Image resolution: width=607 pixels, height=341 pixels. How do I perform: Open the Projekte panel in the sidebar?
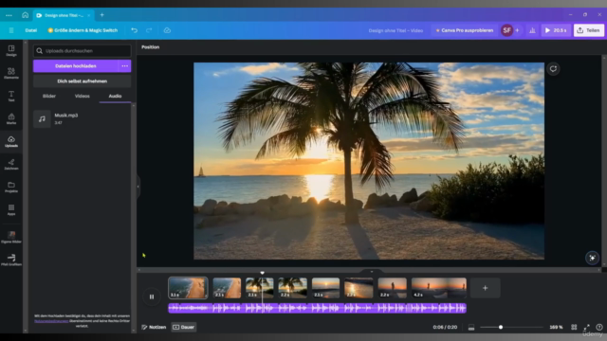pos(11,188)
